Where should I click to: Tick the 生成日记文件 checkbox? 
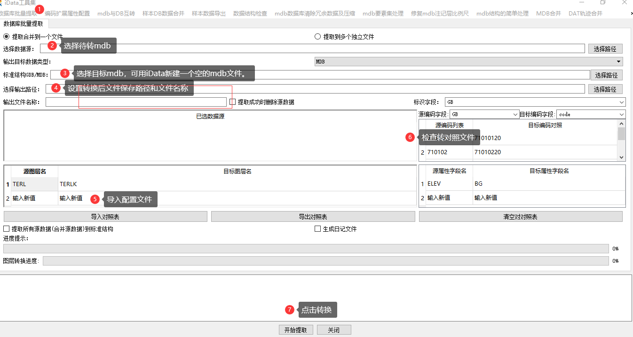tap(317, 229)
